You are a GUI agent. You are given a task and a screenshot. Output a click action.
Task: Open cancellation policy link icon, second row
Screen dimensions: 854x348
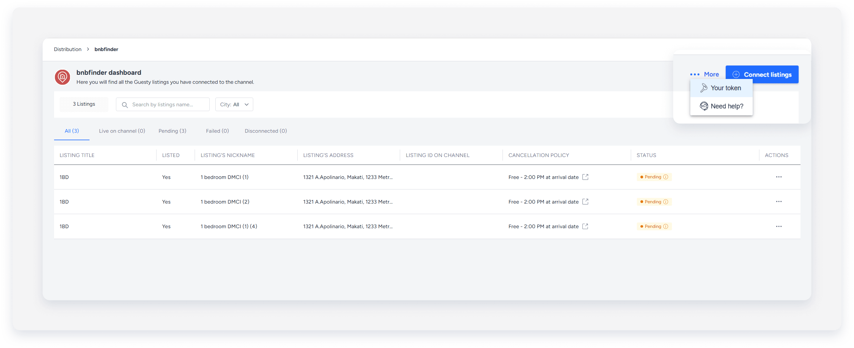point(585,201)
